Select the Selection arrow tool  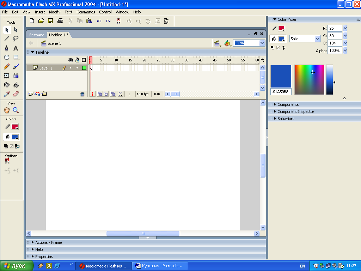point(7,30)
